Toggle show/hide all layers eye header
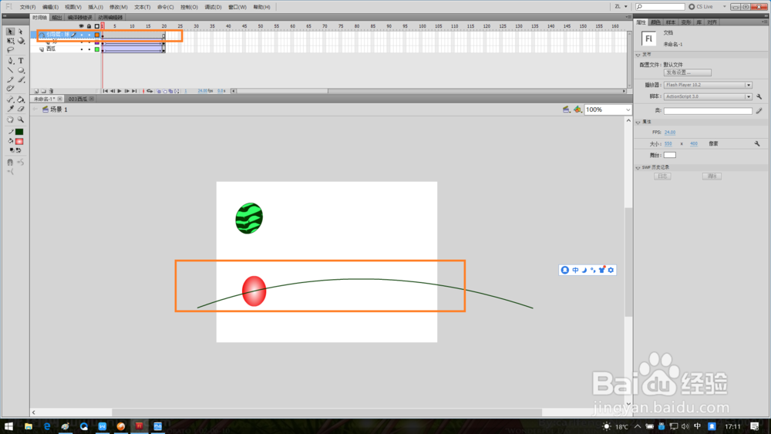Viewport: 771px width, 434px height. coord(81,26)
